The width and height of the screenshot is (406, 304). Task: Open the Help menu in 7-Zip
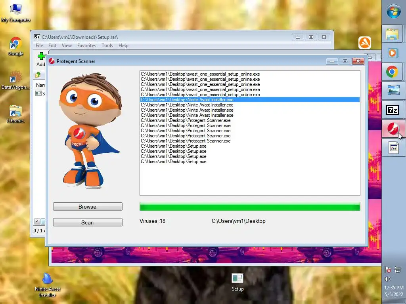tap(123, 46)
